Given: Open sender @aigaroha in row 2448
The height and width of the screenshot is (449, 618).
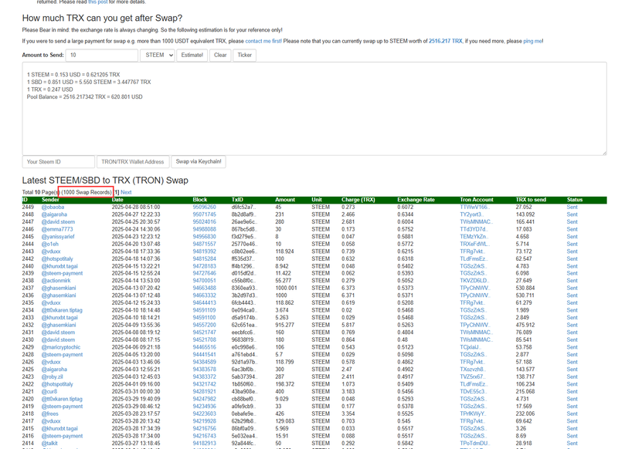Looking at the screenshot, I should pyautogui.click(x=54, y=214).
